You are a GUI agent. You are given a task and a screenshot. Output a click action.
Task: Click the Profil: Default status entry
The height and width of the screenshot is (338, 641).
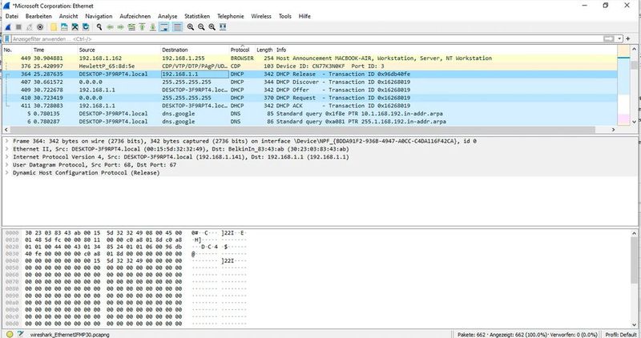click(x=621, y=335)
